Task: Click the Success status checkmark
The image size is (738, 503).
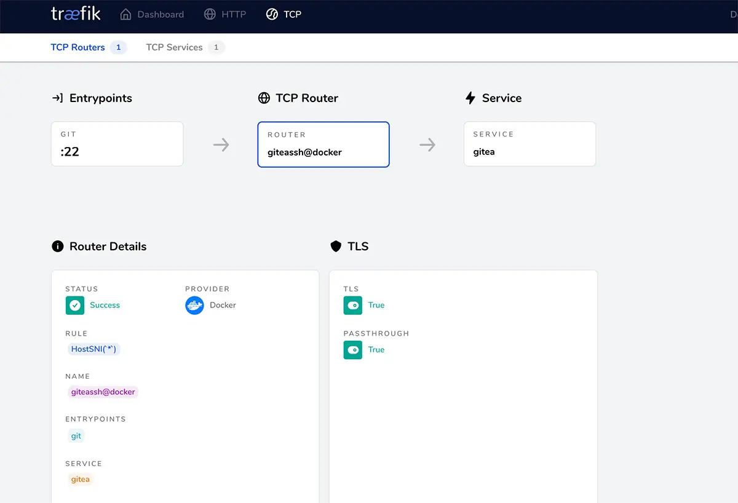Action: point(74,305)
